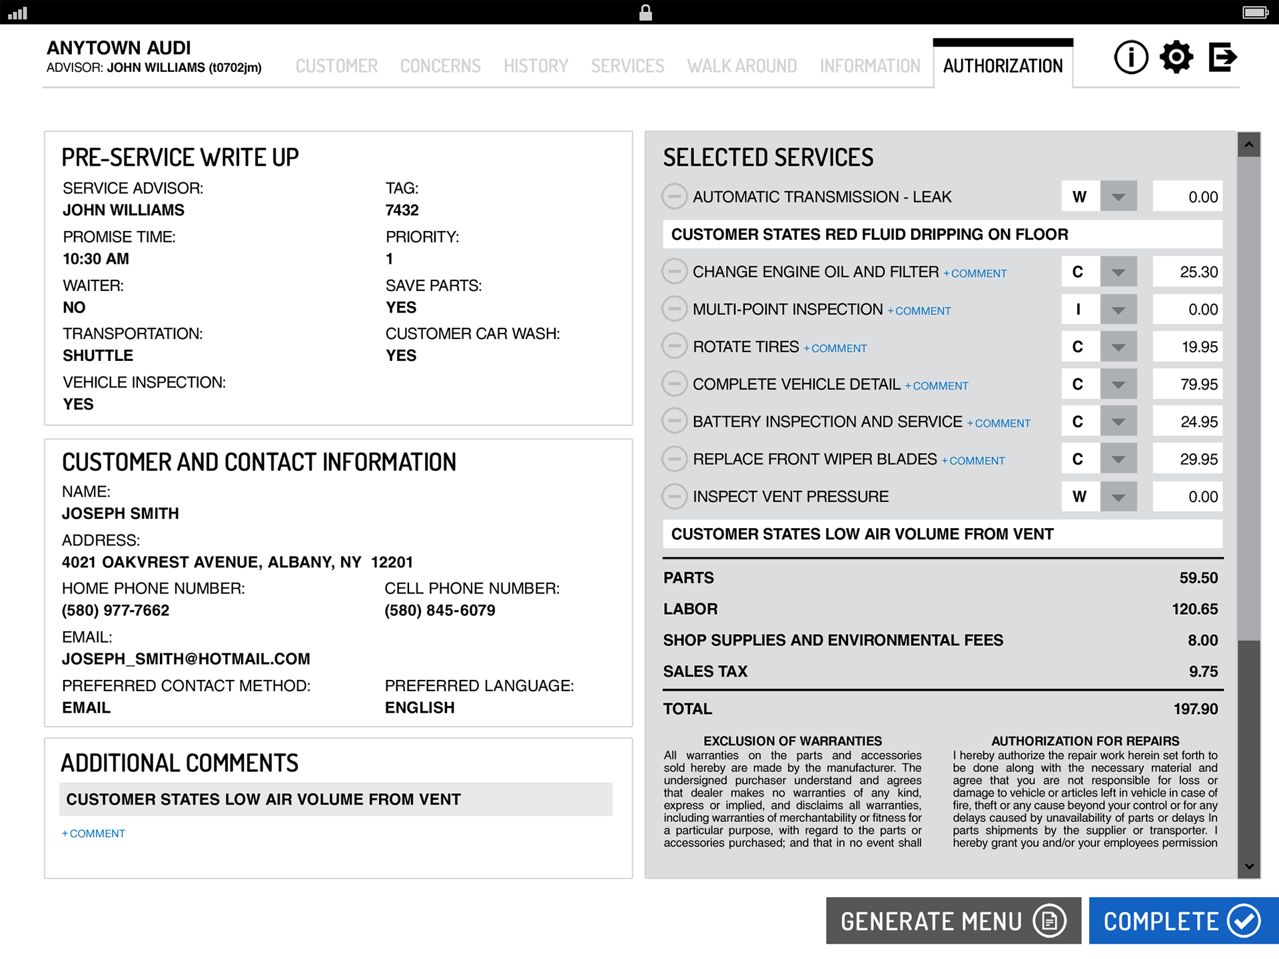The image size is (1279, 959).
Task: Click the Anytown Audi dealership name
Action: [119, 48]
